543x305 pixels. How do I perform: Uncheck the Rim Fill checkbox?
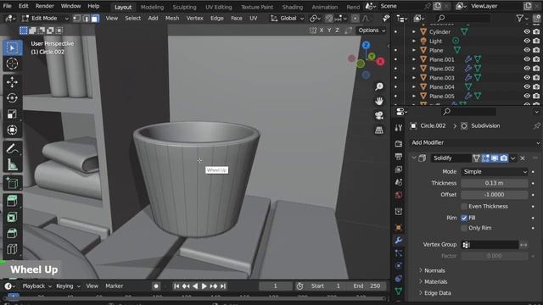pyautogui.click(x=464, y=218)
